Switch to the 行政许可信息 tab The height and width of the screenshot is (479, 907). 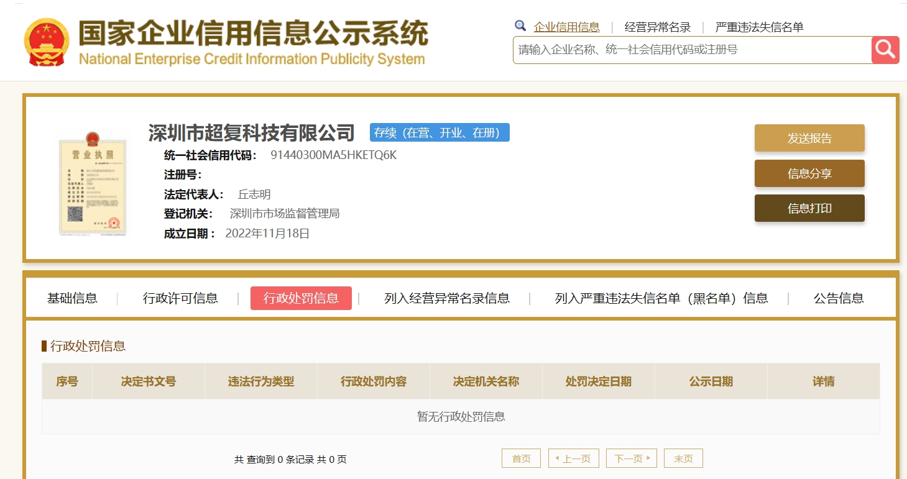coord(180,298)
